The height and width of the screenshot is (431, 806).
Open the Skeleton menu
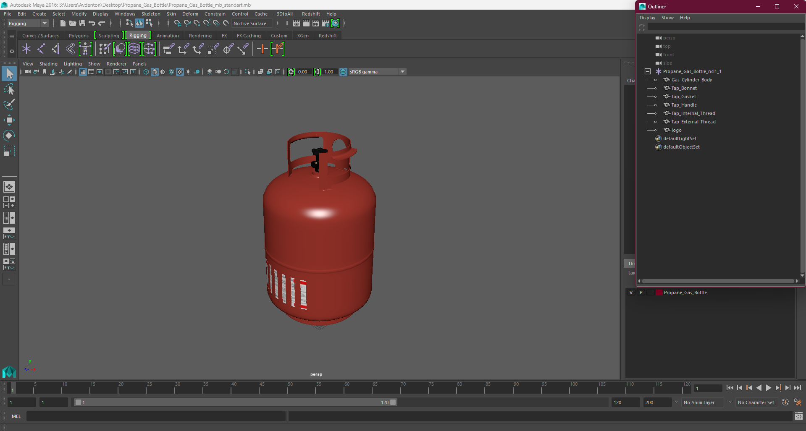tap(151, 14)
